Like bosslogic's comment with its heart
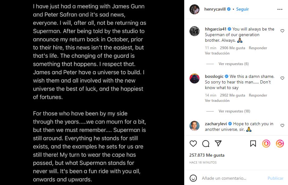The height and width of the screenshot is (185, 288). [282, 78]
